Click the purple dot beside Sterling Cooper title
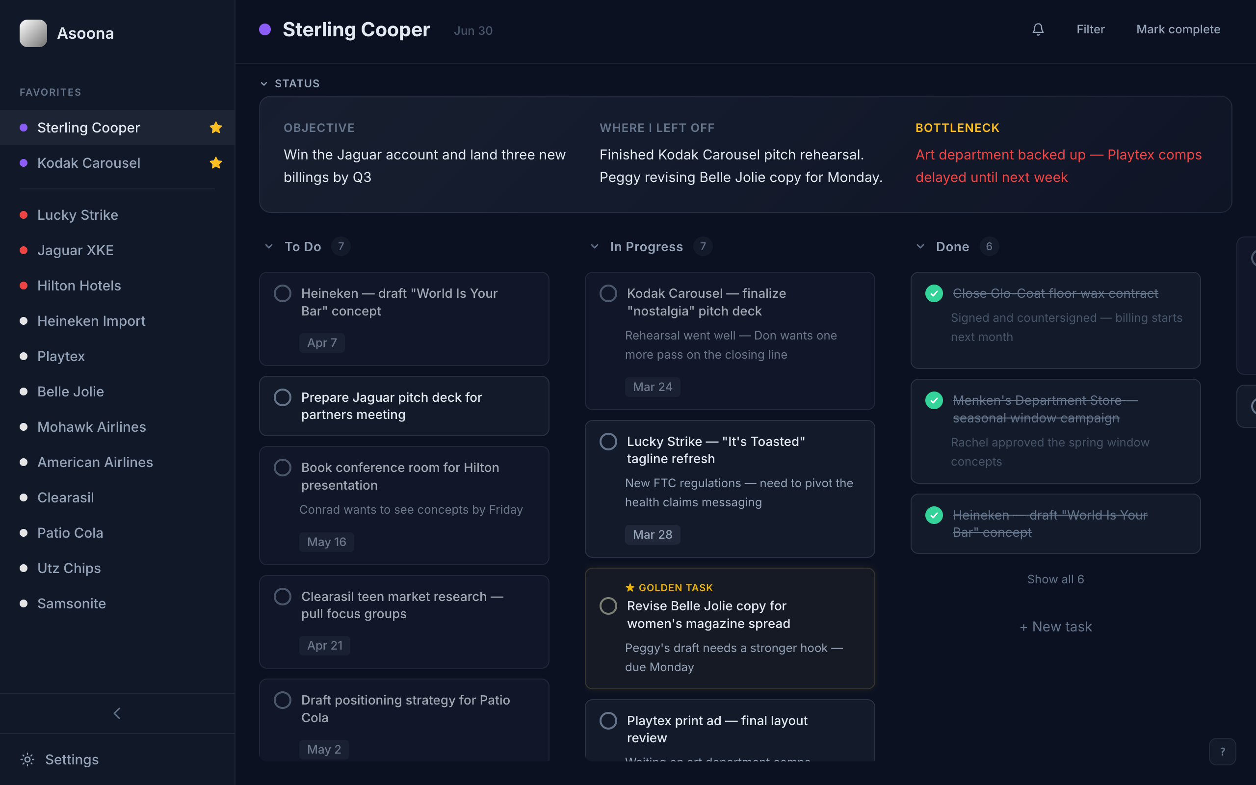The height and width of the screenshot is (785, 1256). coord(265,29)
